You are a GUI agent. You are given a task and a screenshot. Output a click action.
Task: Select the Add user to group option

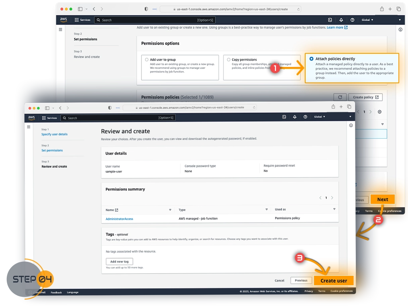(x=147, y=60)
